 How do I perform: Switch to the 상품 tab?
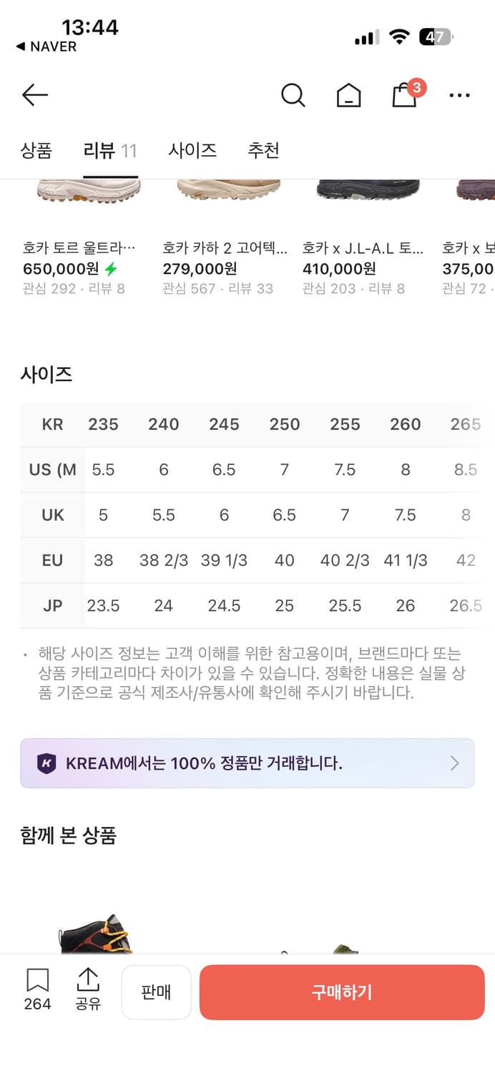pos(38,150)
